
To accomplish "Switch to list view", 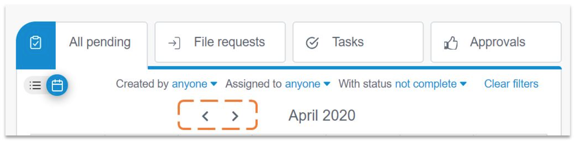I will tap(35, 85).
